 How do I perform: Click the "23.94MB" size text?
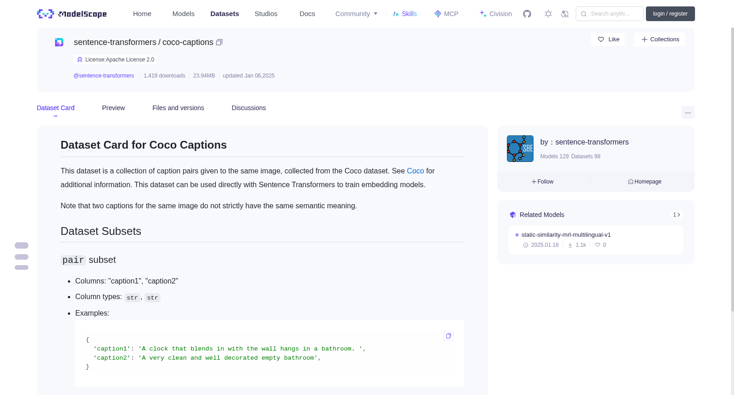(204, 76)
